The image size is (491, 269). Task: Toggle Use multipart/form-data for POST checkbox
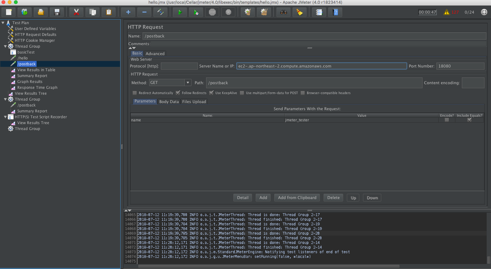242,93
